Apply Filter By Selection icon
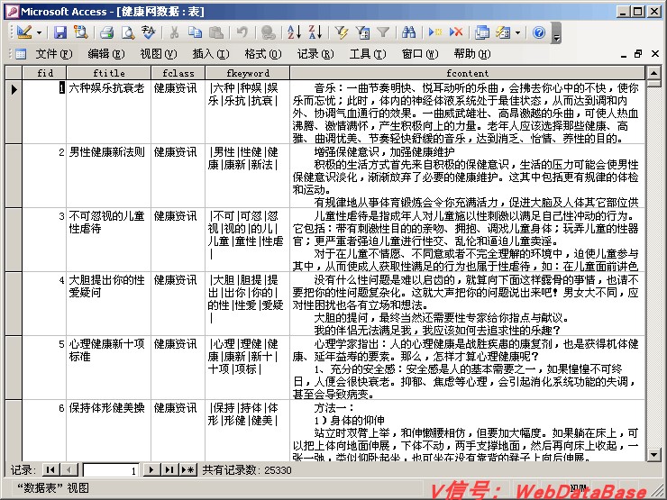Viewport: 667px width, 500px height. 341,32
